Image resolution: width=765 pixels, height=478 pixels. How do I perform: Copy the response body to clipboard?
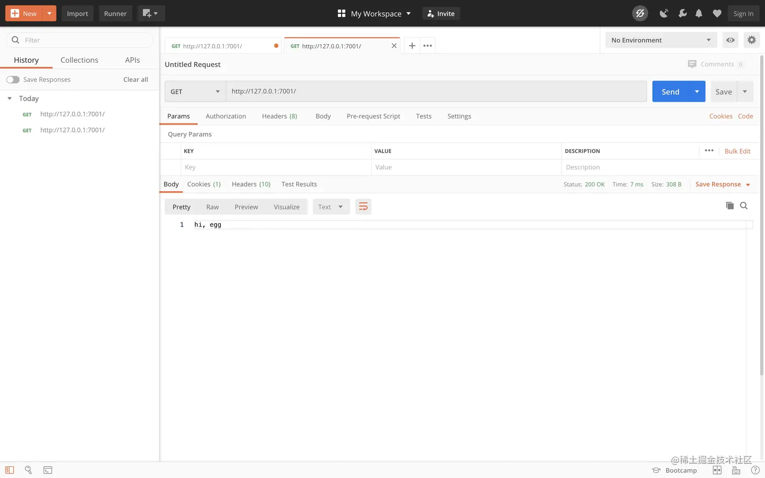pyautogui.click(x=730, y=205)
